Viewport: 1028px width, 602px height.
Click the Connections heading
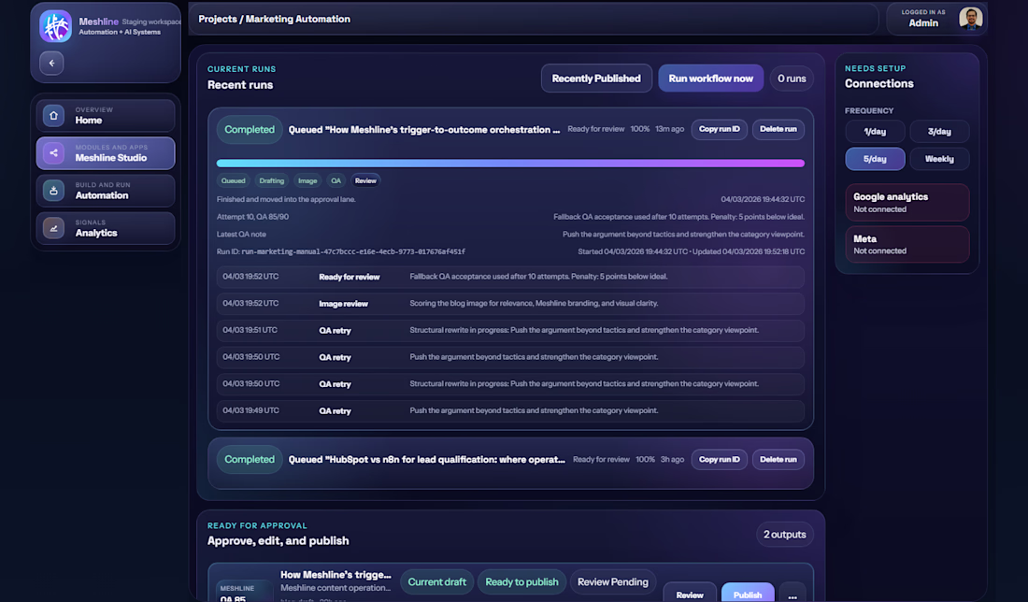click(878, 83)
